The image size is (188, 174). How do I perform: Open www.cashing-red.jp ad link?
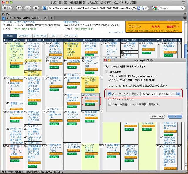25,29
